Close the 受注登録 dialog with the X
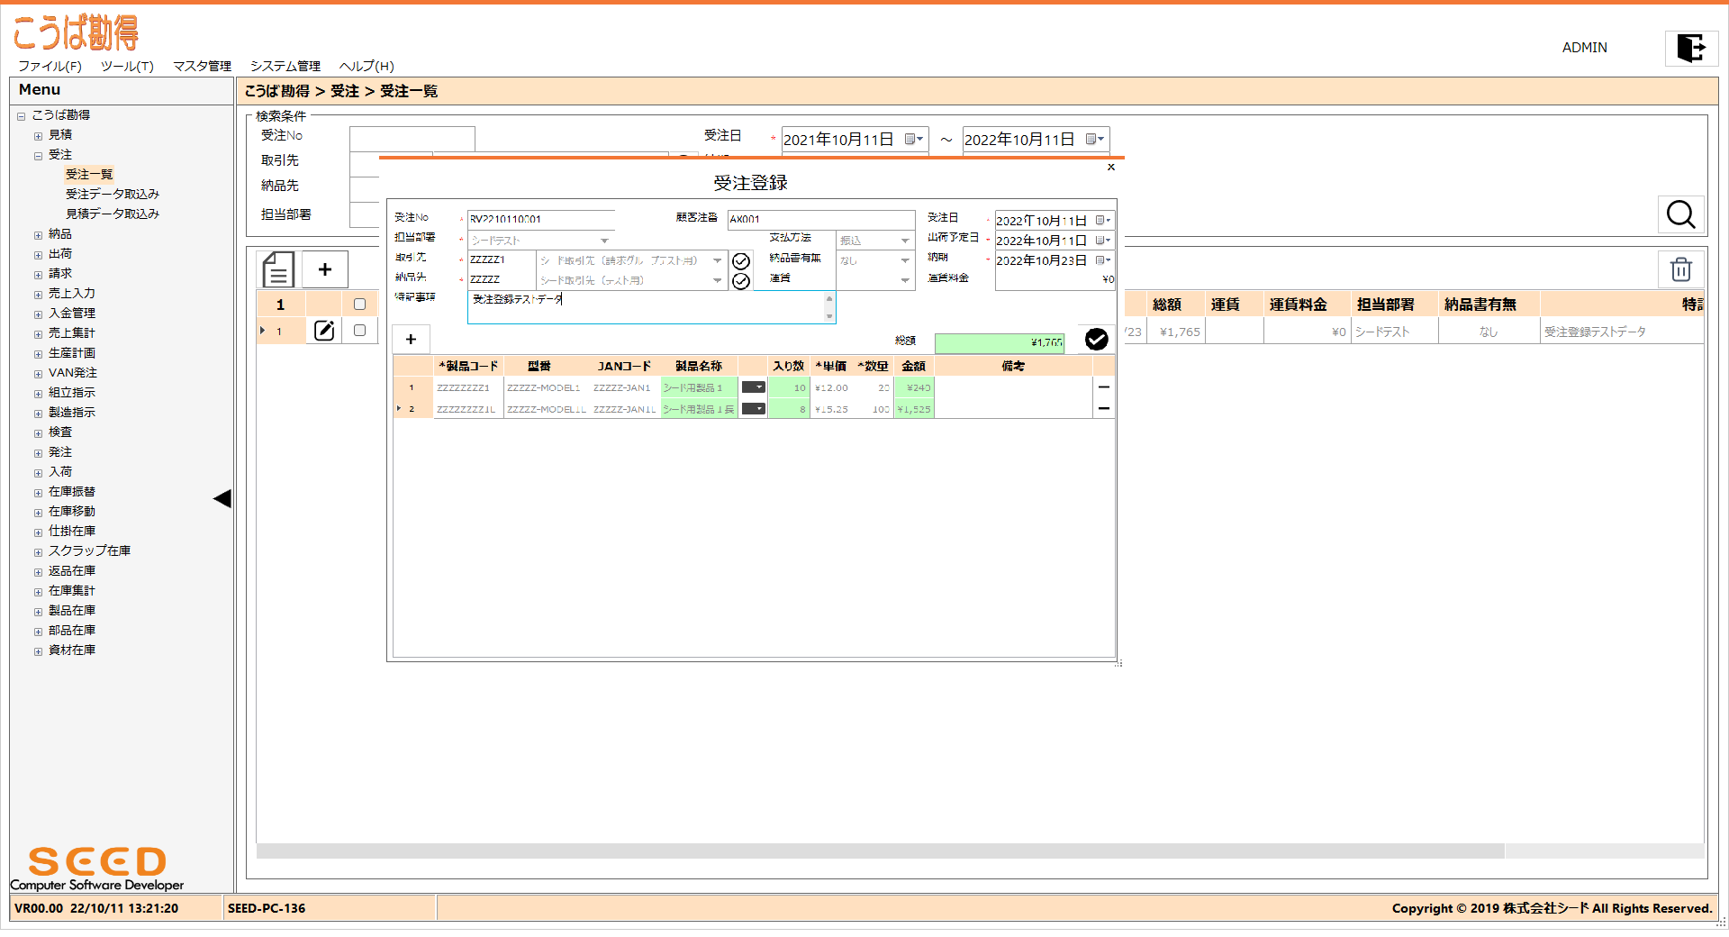The image size is (1729, 937). (x=1111, y=168)
